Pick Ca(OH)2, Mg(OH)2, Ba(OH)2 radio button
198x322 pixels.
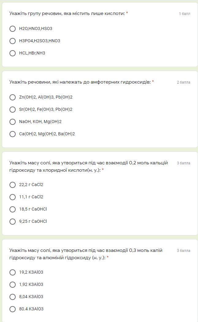tap(13, 134)
